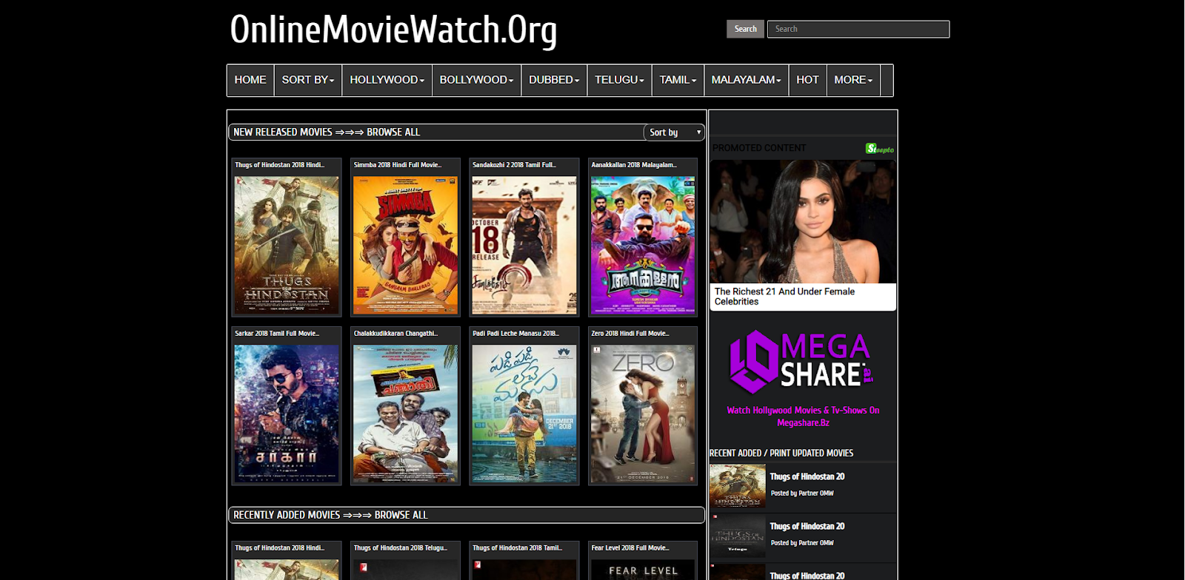1185x580 pixels.
Task: Open the Chalakkudikkaran Changathi poster
Action: (405, 414)
